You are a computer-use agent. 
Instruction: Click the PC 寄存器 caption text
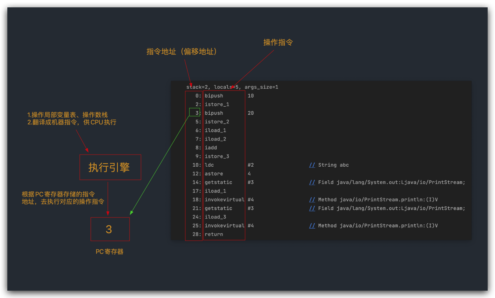tap(110, 252)
